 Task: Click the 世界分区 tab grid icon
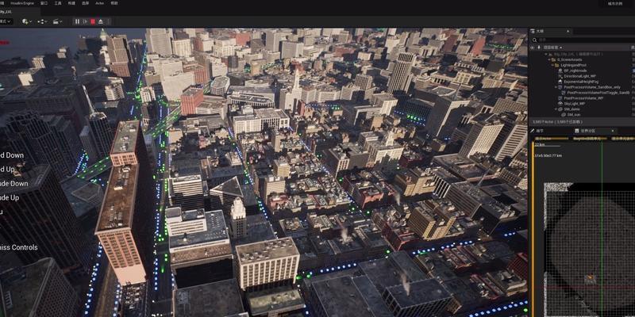(x=577, y=131)
